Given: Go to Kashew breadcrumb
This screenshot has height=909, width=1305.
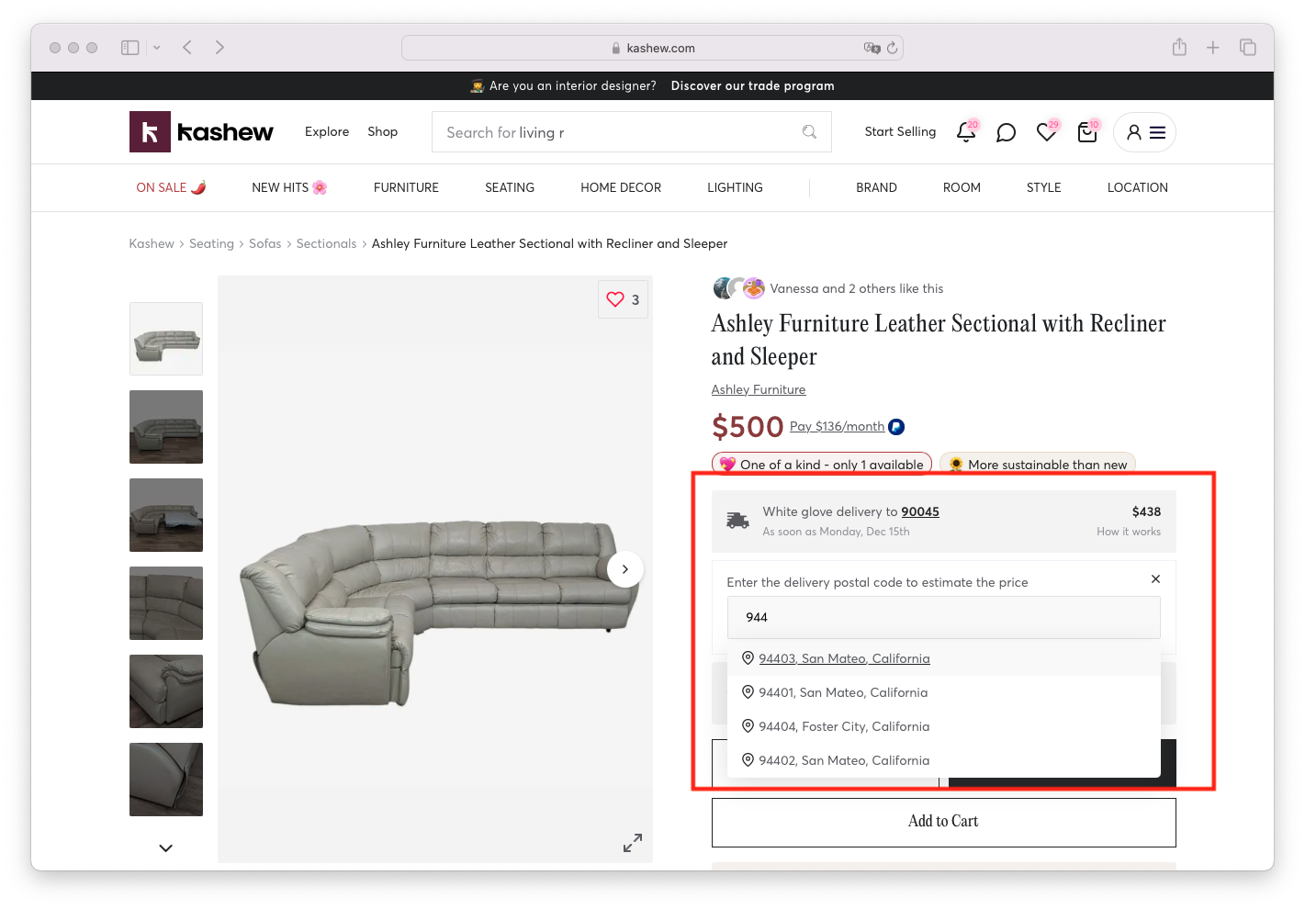Looking at the screenshot, I should [152, 243].
